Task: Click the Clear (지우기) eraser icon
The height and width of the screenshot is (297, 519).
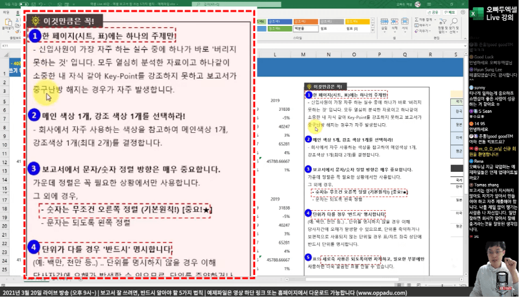Action: click(416, 30)
